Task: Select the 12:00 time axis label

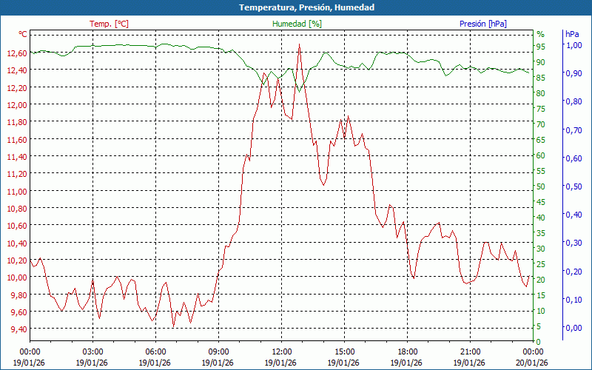Action: tap(281, 351)
